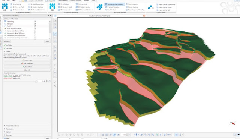Open Move Link for GST
The height and width of the screenshot is (139, 240).
coord(163,10)
